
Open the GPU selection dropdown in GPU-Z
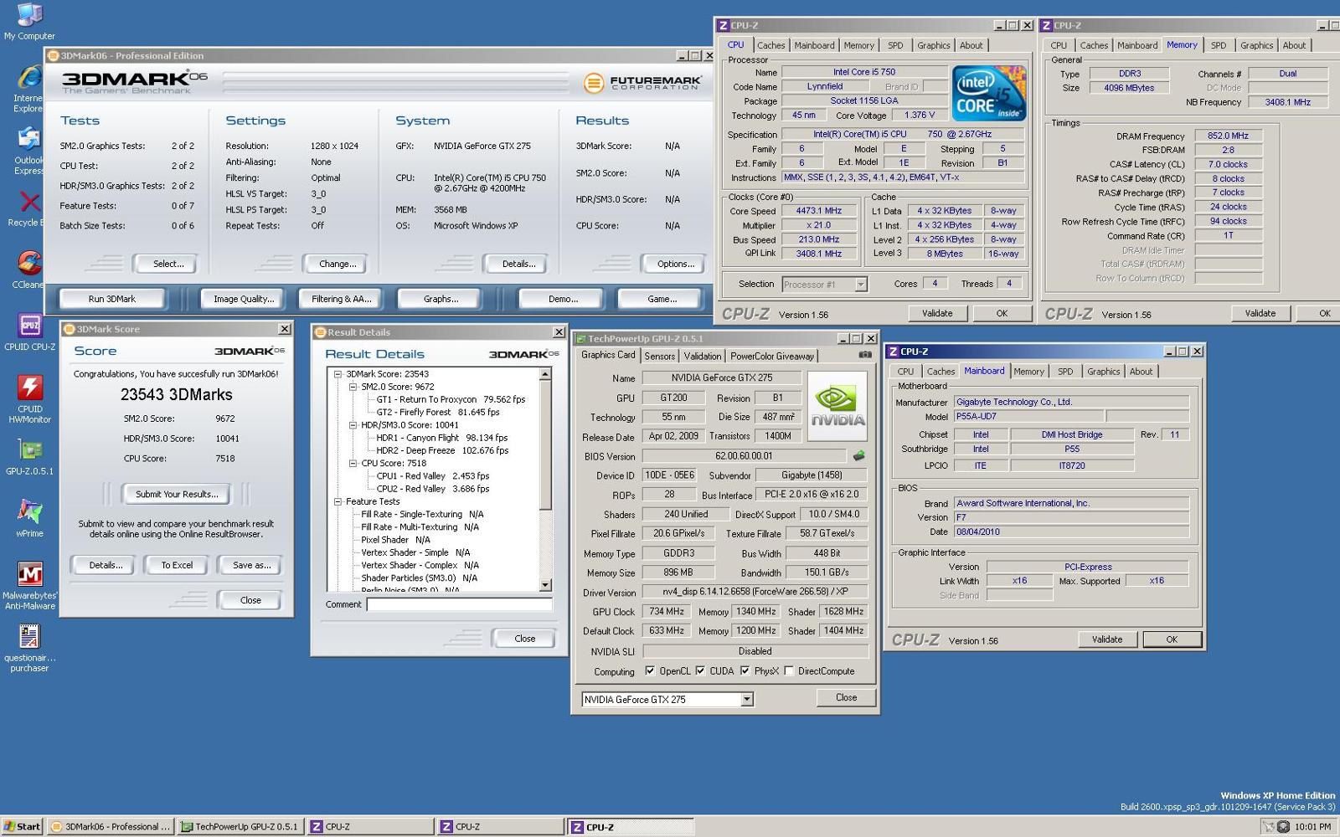pyautogui.click(x=747, y=700)
